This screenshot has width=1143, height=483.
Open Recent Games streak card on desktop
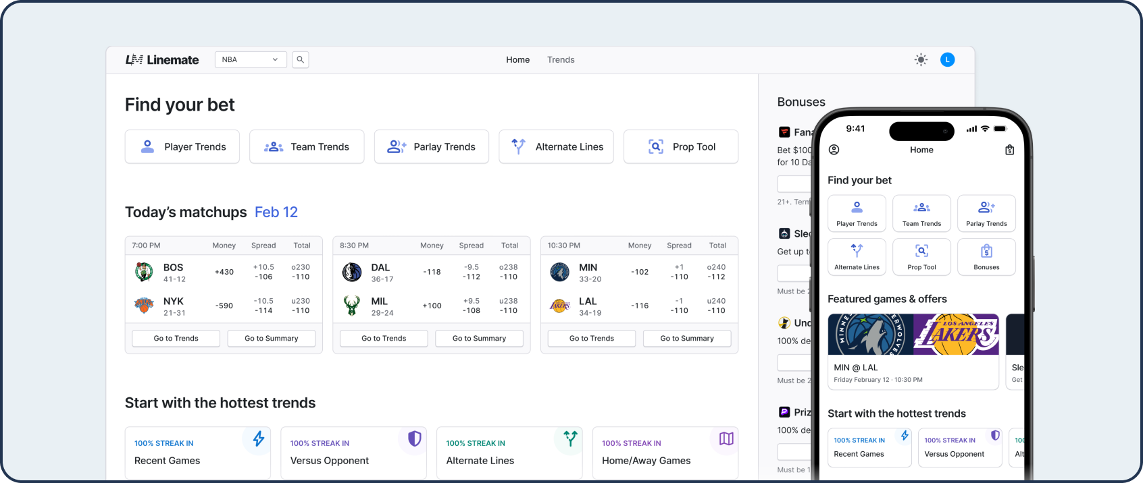click(197, 453)
